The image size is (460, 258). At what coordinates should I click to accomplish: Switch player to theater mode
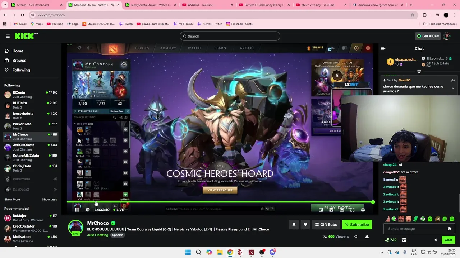coord(342,210)
